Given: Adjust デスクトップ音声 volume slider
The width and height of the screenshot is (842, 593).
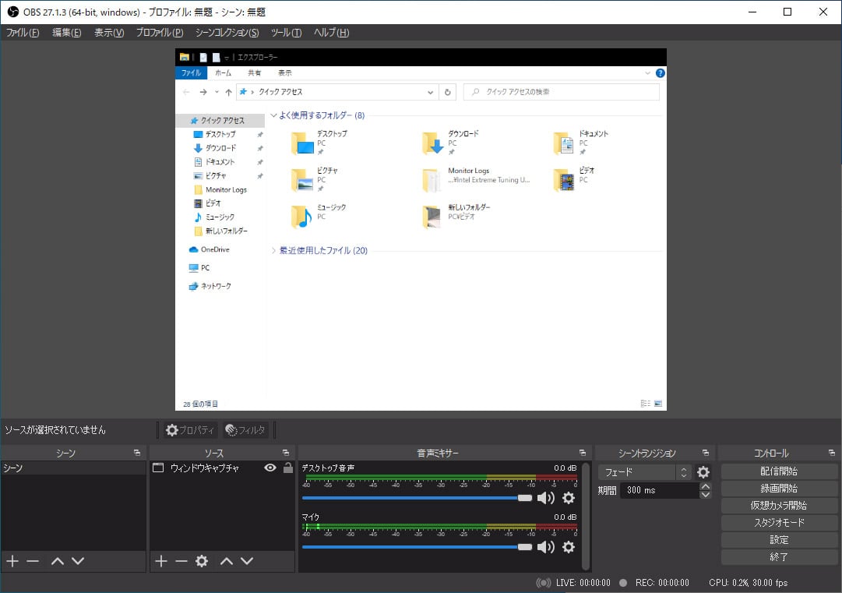Looking at the screenshot, I should (417, 498).
